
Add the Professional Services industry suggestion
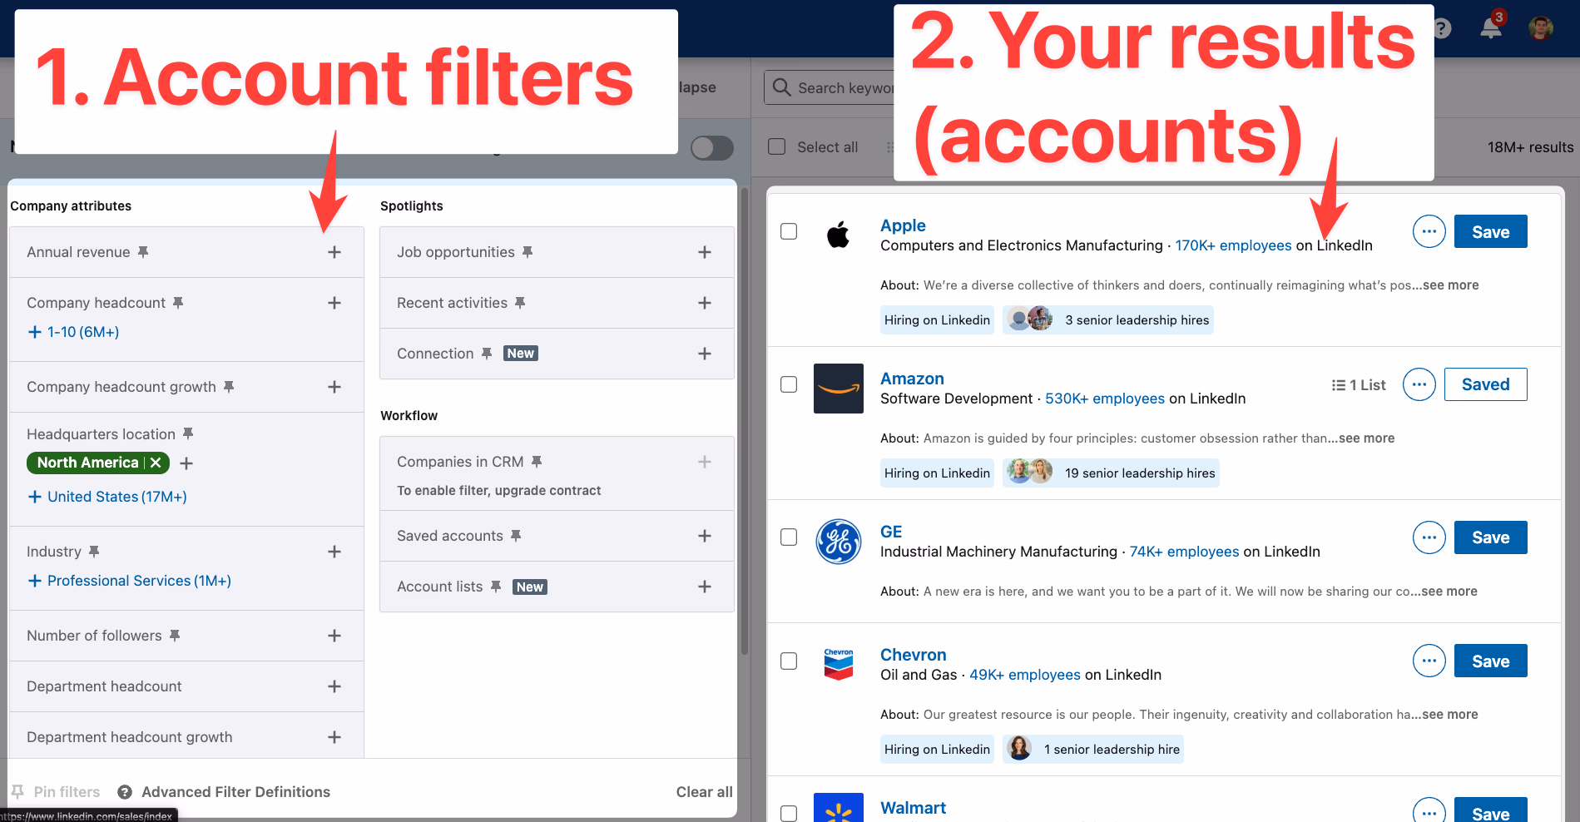click(130, 581)
